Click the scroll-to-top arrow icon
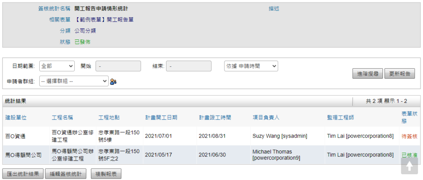 pyautogui.click(x=409, y=166)
